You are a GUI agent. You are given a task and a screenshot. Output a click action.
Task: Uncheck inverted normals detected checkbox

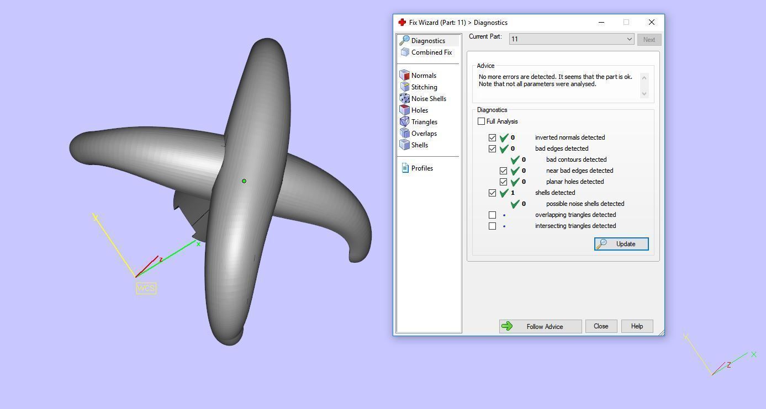click(x=492, y=137)
